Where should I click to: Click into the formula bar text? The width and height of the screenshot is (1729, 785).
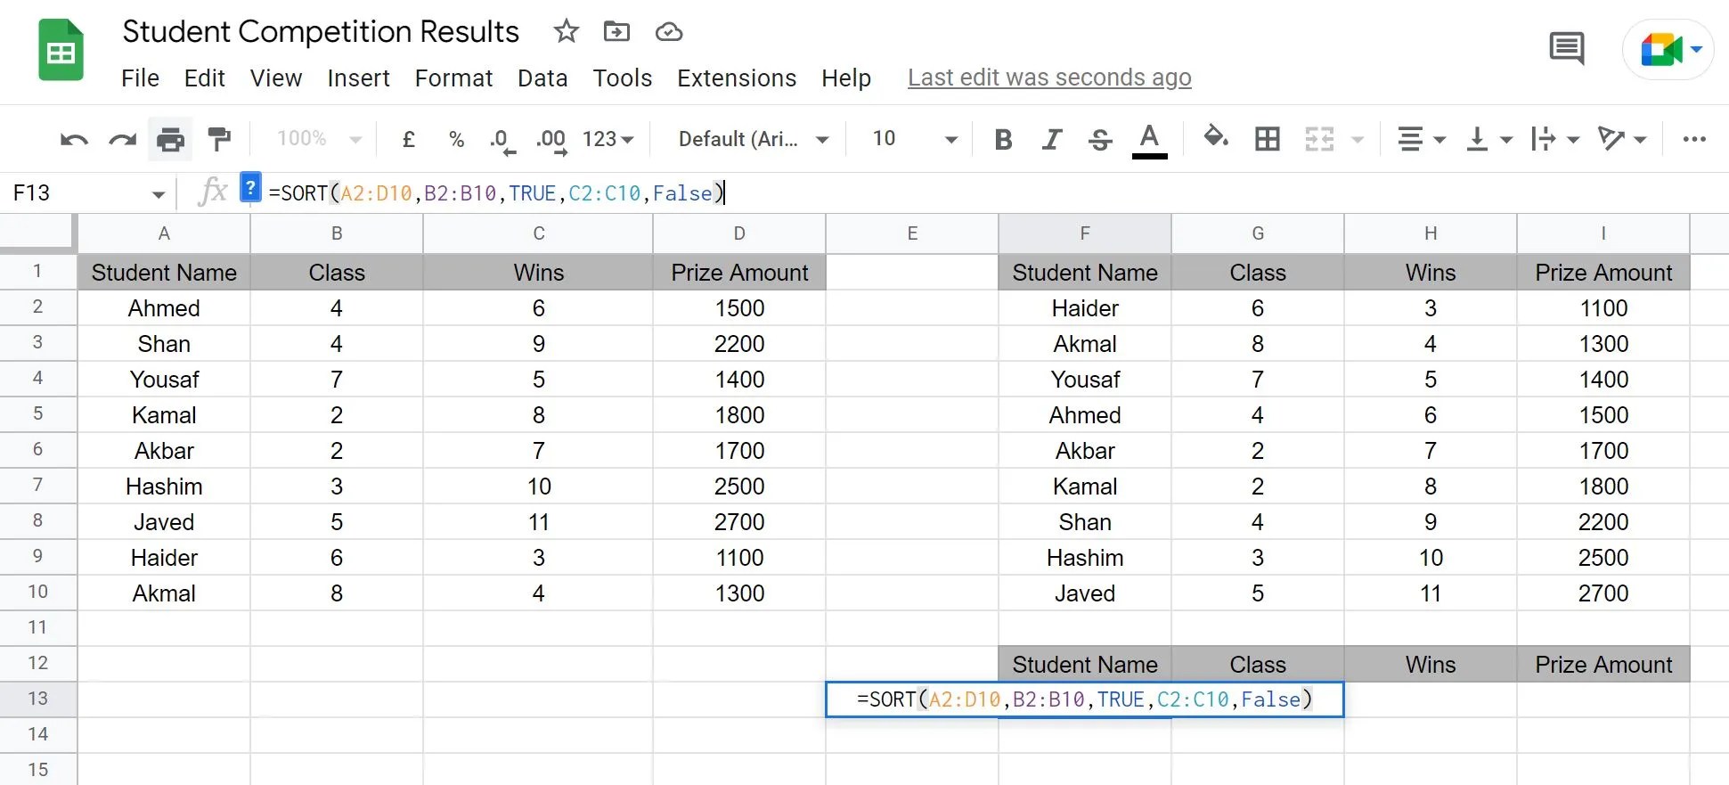pyautogui.click(x=497, y=193)
